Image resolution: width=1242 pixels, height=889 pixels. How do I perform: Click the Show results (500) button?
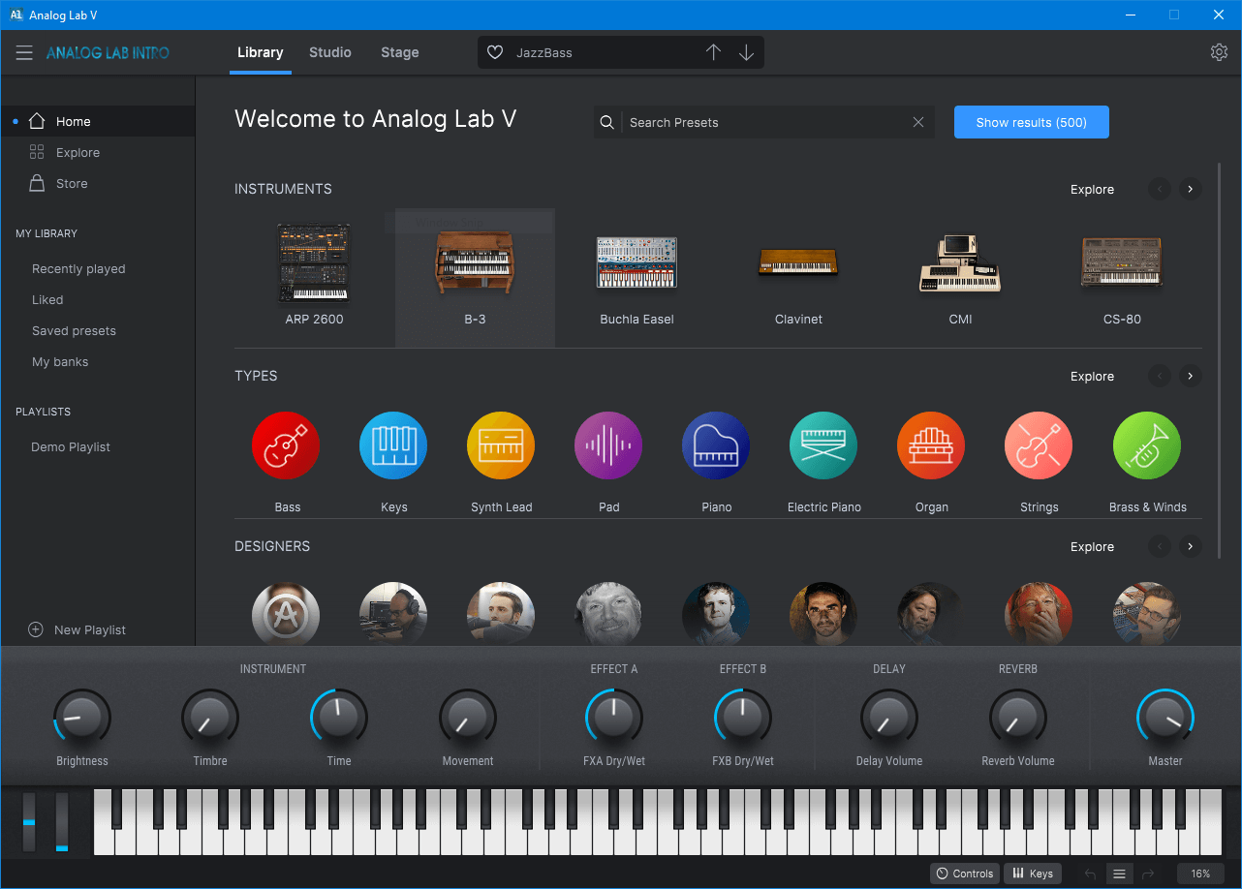[1031, 122]
